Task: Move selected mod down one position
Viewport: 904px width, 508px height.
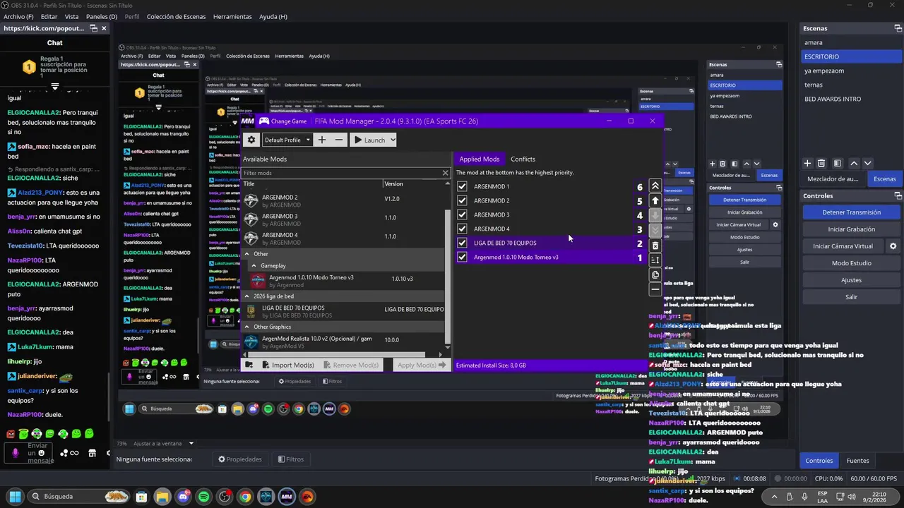Action: coord(655,216)
